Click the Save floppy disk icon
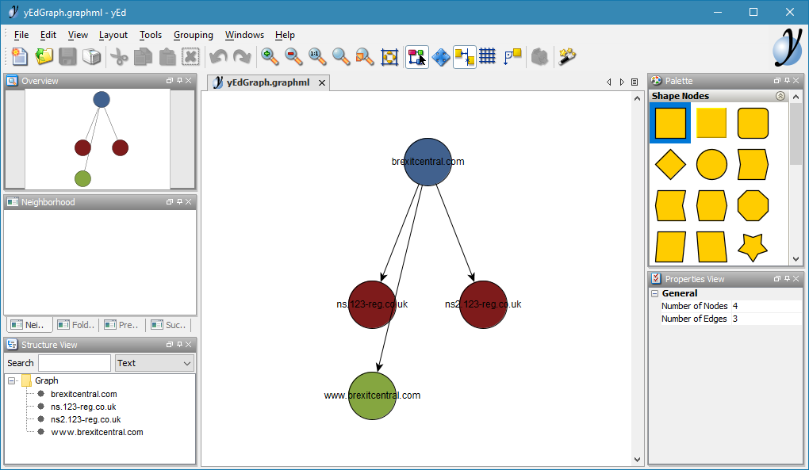Viewport: 809px width, 470px height. pos(67,56)
